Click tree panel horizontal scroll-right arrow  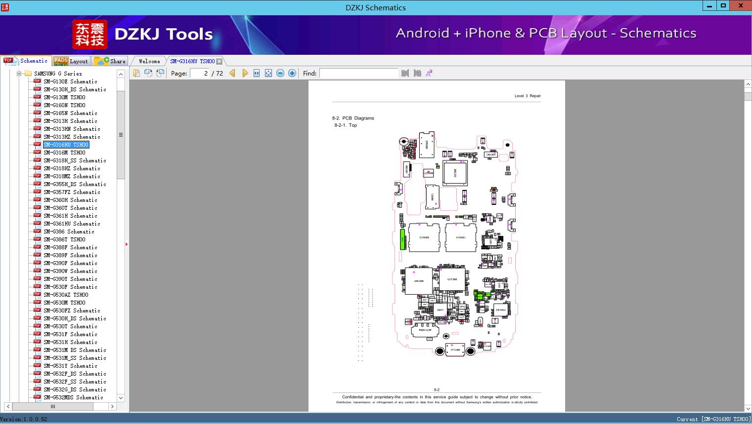(112, 406)
